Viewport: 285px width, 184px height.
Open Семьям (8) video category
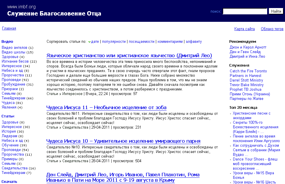click(9, 94)
